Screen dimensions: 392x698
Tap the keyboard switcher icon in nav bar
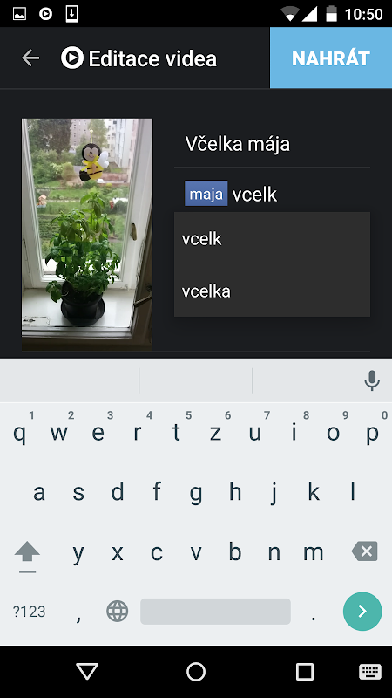point(370,672)
